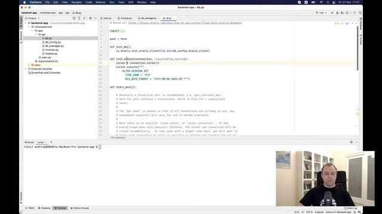
Task: Click editor vertical scrollbar
Action: [358, 48]
